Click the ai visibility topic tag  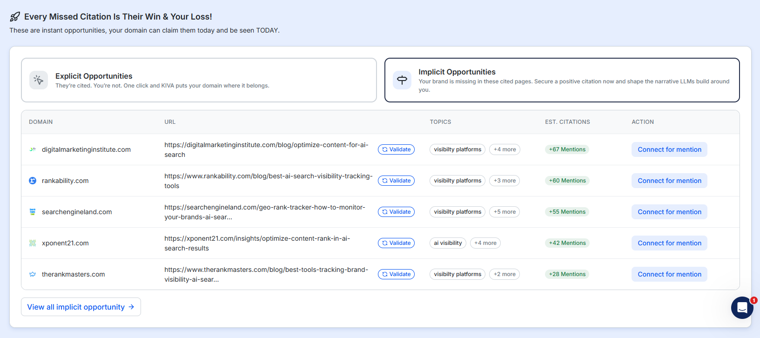[448, 243]
